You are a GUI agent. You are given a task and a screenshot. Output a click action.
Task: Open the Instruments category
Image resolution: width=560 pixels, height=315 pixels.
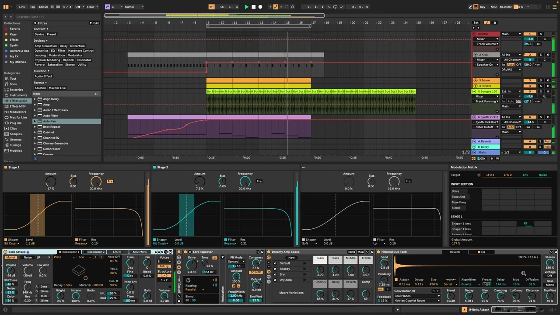tap(18, 95)
